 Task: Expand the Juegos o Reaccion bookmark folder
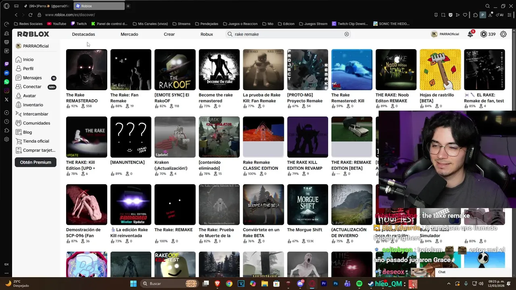[x=240, y=24]
